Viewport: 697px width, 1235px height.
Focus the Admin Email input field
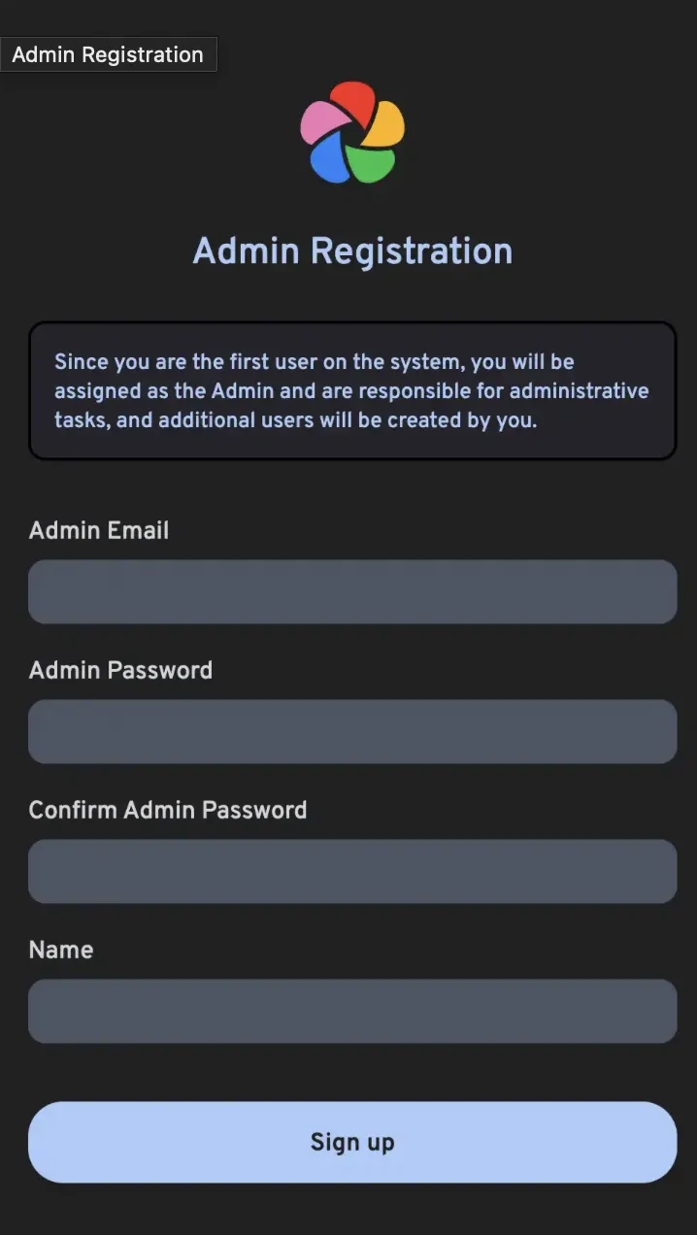tap(352, 591)
